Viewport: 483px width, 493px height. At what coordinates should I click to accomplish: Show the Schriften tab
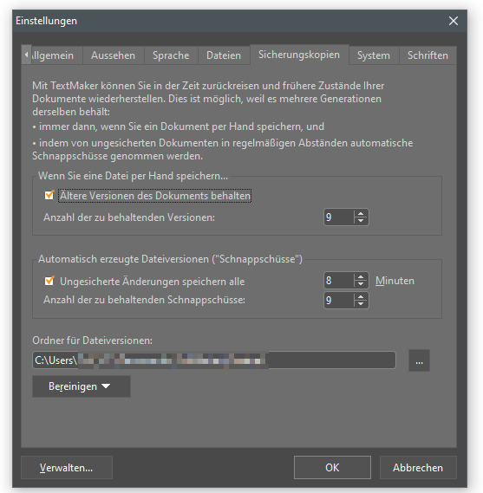[428, 55]
